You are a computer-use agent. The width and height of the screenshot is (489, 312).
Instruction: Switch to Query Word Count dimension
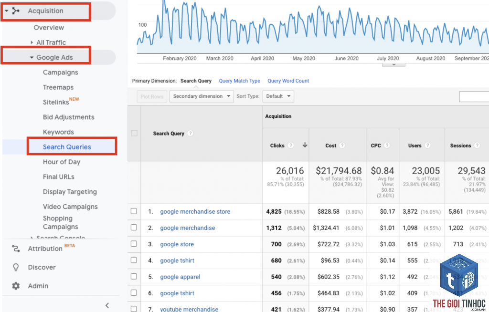click(x=288, y=81)
